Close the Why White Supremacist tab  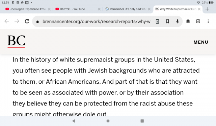click(x=199, y=9)
